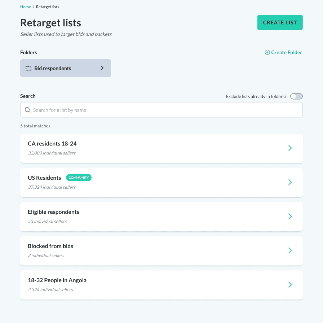The width and height of the screenshot is (323, 323).
Task: Click the CREATE LIST button
Action: point(280,22)
